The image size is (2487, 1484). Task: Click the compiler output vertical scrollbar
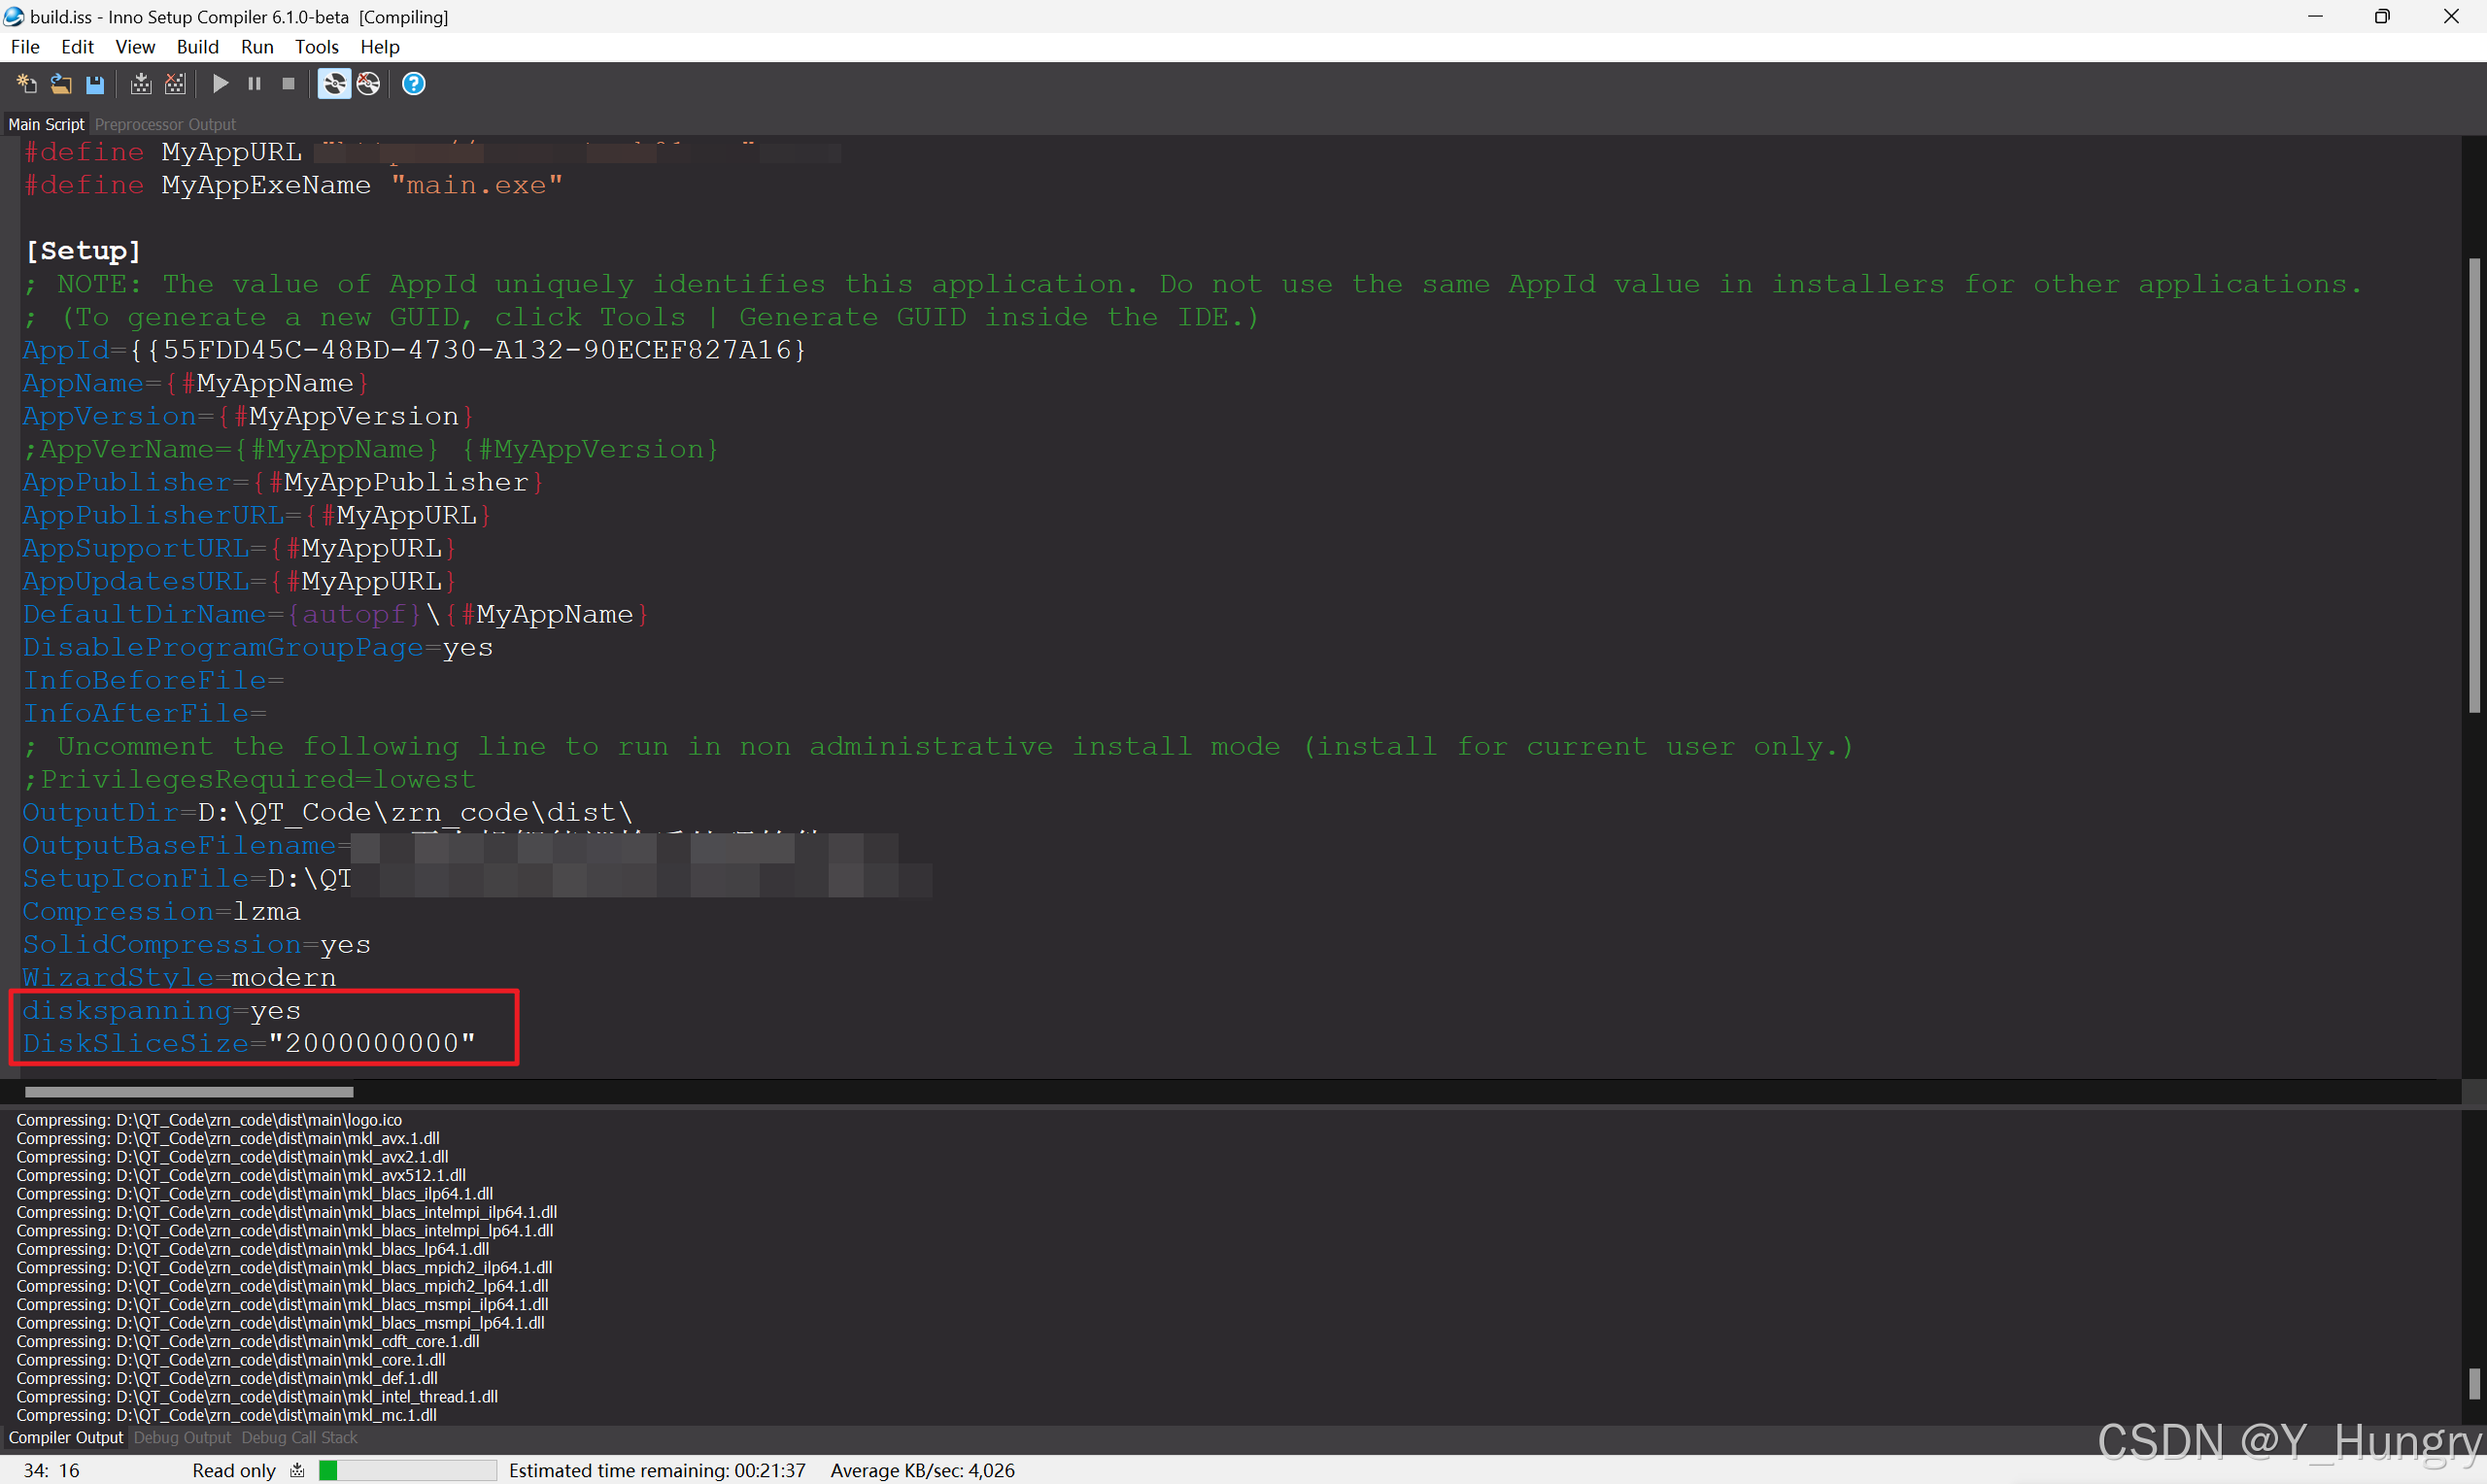pos(2474,1384)
